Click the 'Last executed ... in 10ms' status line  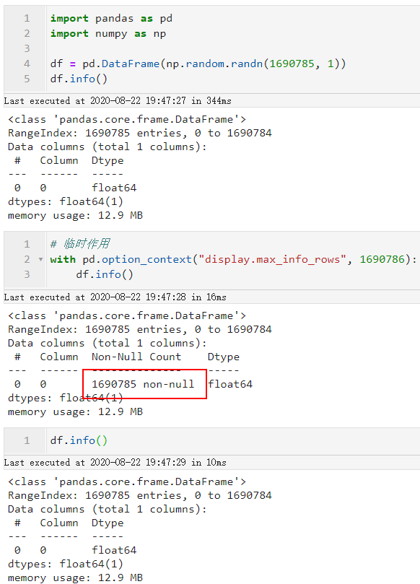coord(115,463)
